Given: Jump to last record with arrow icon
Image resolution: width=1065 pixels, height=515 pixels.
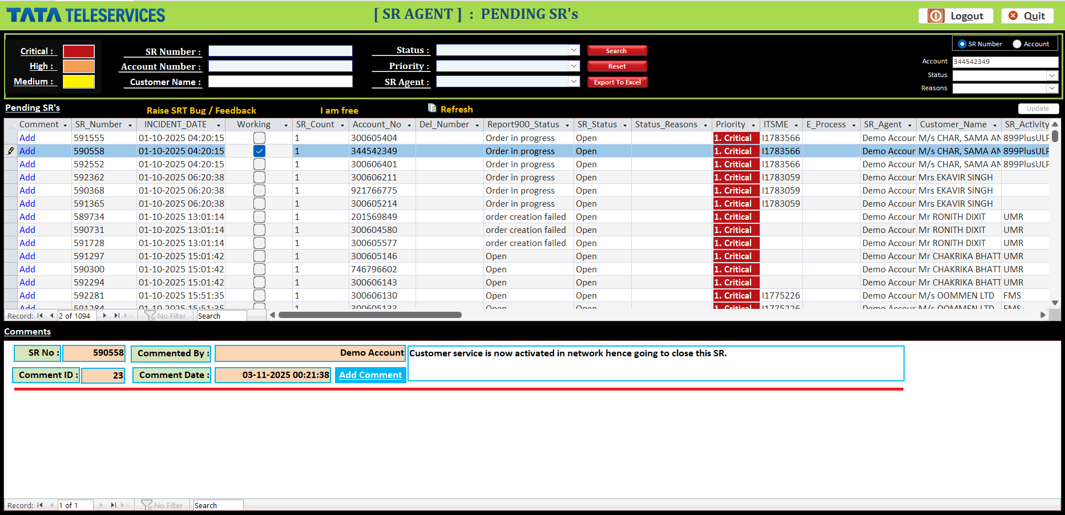Looking at the screenshot, I should click(x=116, y=315).
